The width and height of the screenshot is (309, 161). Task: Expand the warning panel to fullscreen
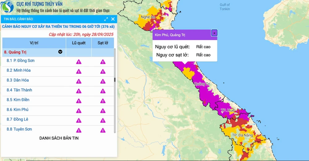(106, 19)
